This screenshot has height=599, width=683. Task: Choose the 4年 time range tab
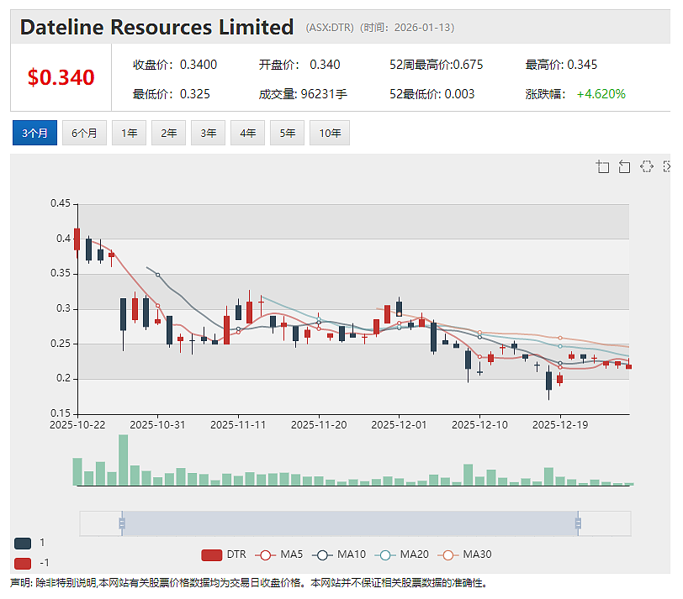[x=248, y=133]
